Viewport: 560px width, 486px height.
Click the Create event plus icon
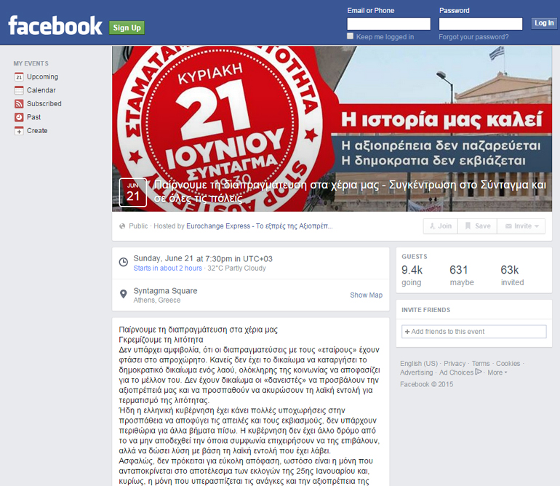[x=19, y=131]
